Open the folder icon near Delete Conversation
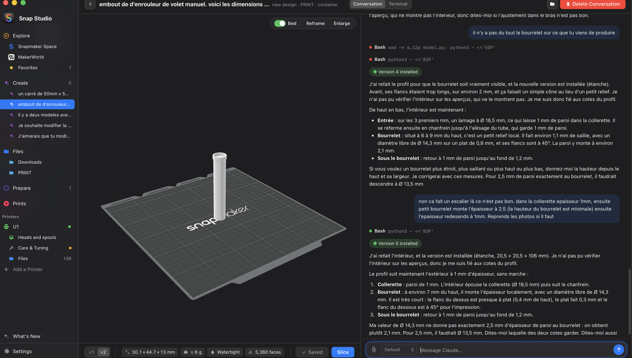The height and width of the screenshot is (358, 632). [552, 4]
